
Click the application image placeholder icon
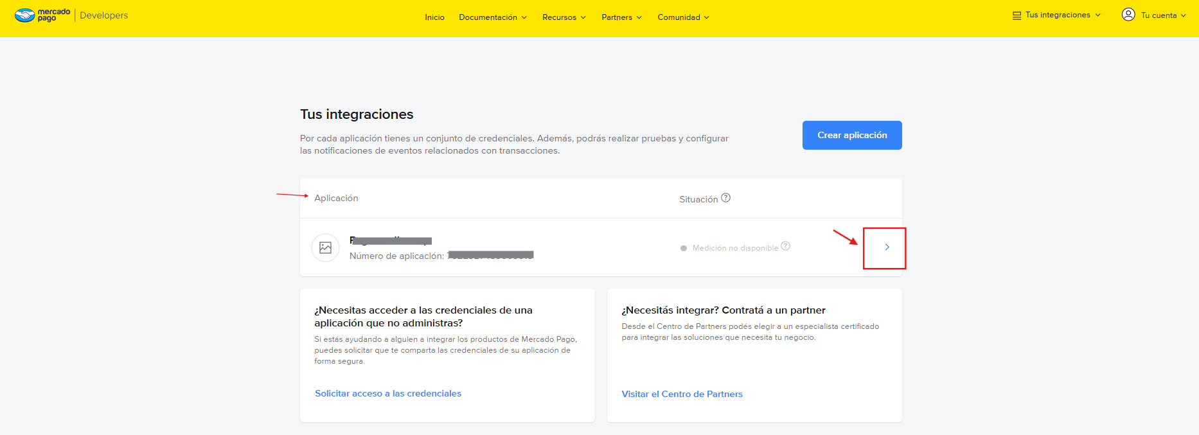[325, 247]
